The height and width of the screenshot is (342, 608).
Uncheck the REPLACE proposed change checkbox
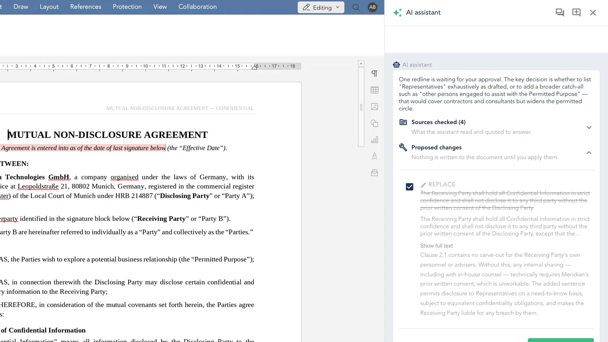tap(409, 186)
